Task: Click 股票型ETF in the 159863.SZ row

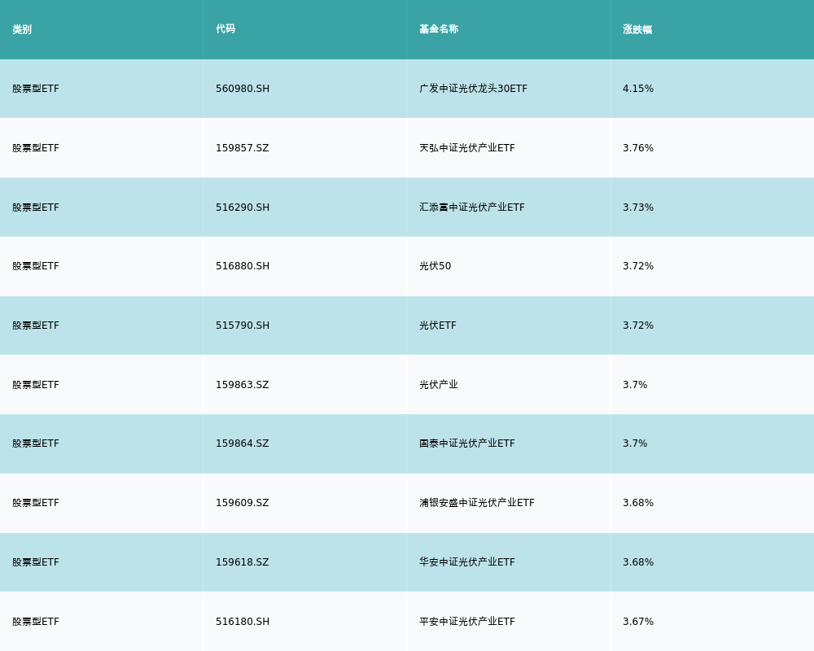Action: (x=36, y=385)
